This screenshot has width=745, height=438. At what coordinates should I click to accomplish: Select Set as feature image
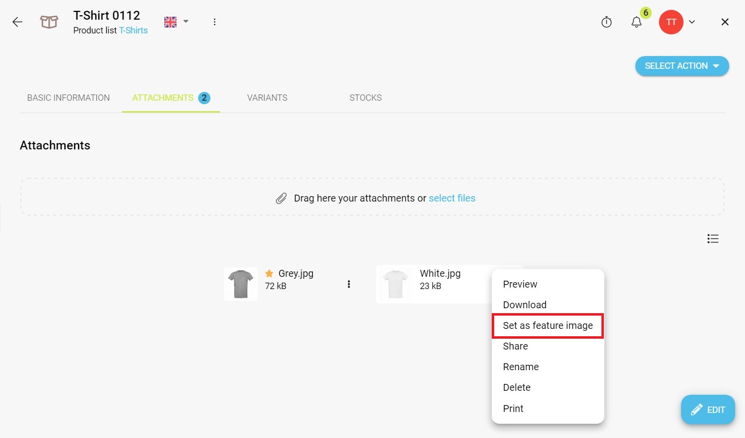pos(548,325)
